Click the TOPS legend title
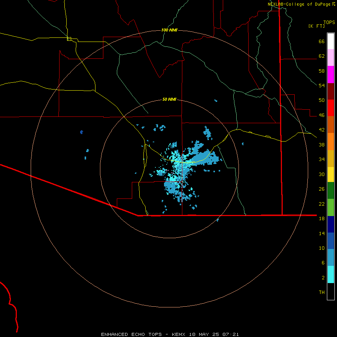337x337 pixels. (329, 22)
